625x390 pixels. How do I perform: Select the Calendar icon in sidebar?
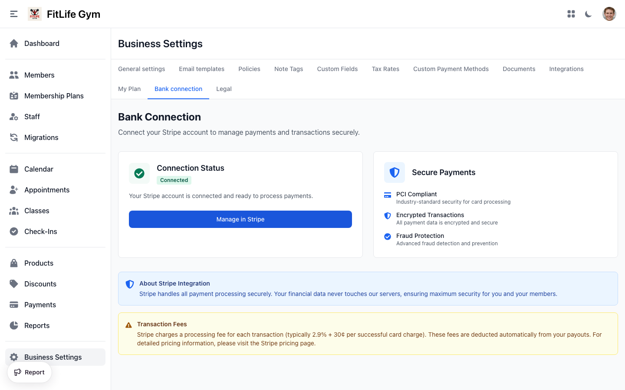pos(13,169)
